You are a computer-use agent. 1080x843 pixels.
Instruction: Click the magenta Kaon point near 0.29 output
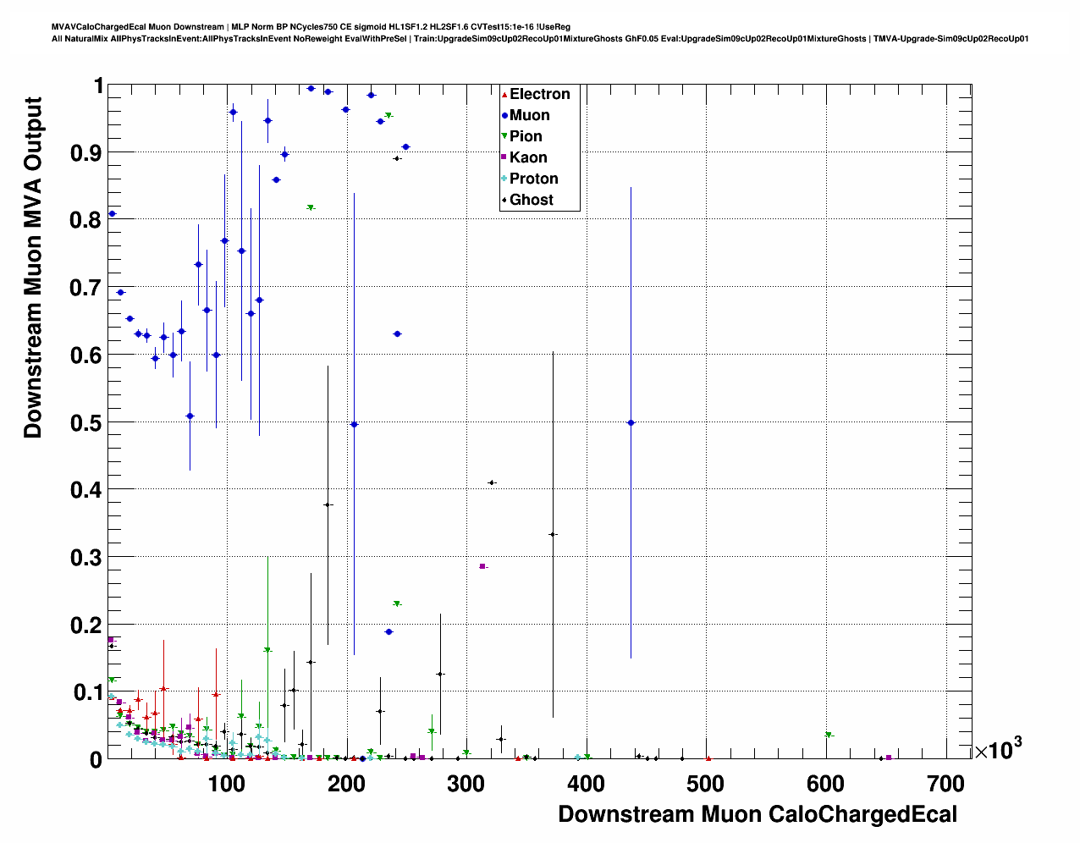(x=482, y=566)
